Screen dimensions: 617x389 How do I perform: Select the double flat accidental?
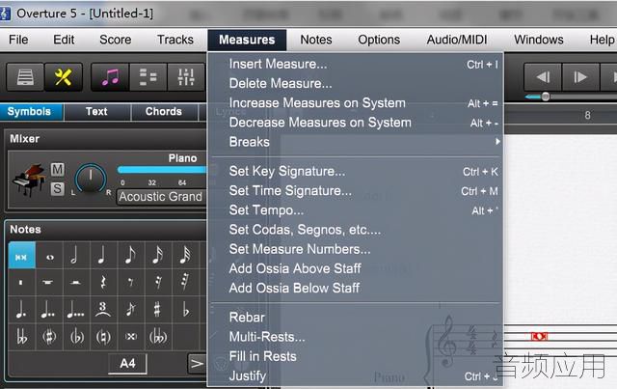[x=21, y=337]
